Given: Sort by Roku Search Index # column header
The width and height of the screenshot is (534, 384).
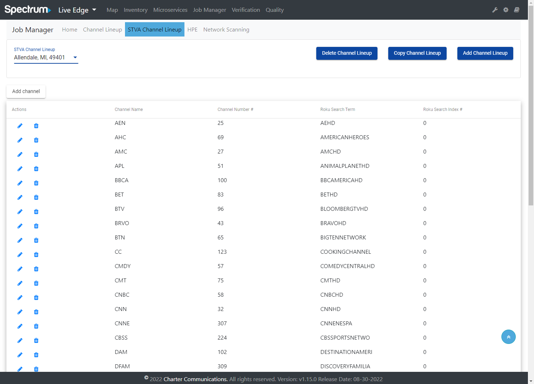Looking at the screenshot, I should pos(443,110).
